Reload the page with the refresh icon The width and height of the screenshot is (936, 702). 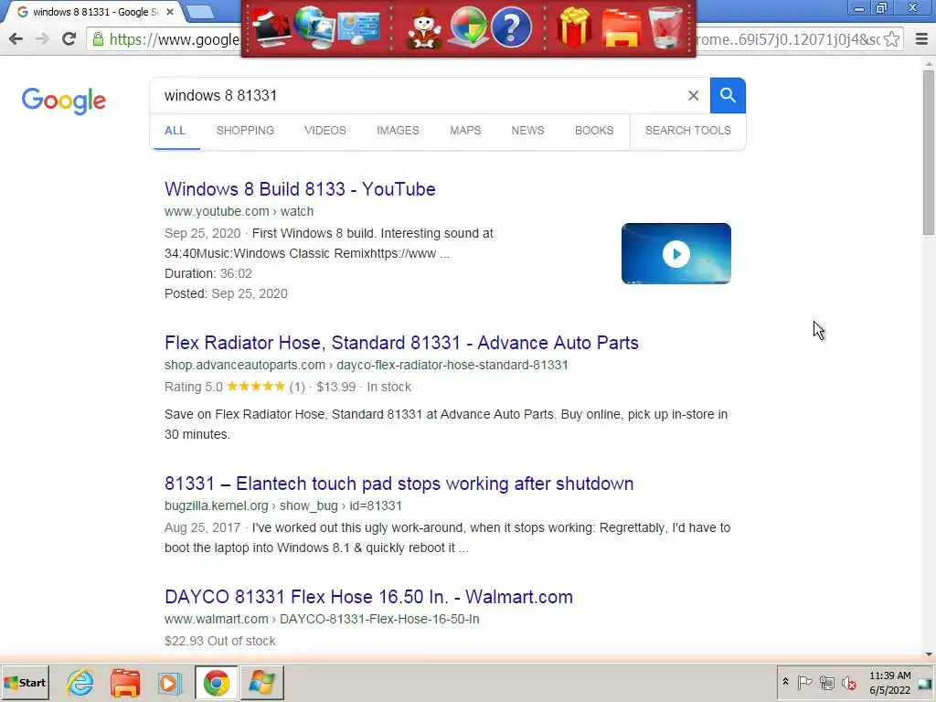(69, 39)
